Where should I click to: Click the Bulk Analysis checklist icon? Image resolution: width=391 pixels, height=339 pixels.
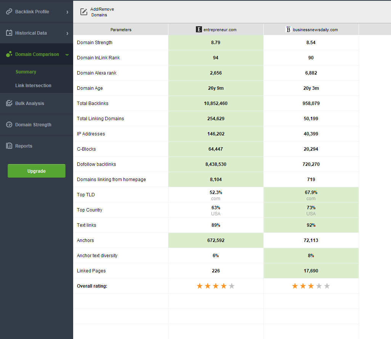[x=9, y=103]
